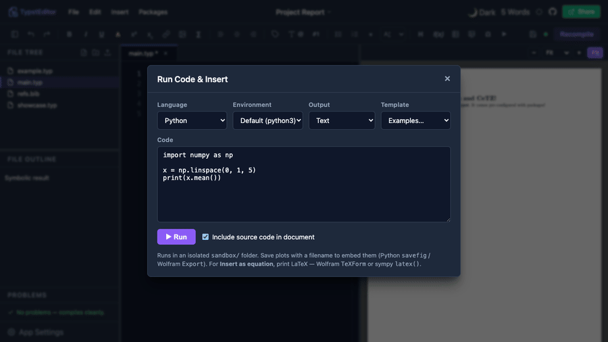Click the play icon in the toolbar
This screenshot has height=342, width=608.
pyautogui.click(x=504, y=34)
